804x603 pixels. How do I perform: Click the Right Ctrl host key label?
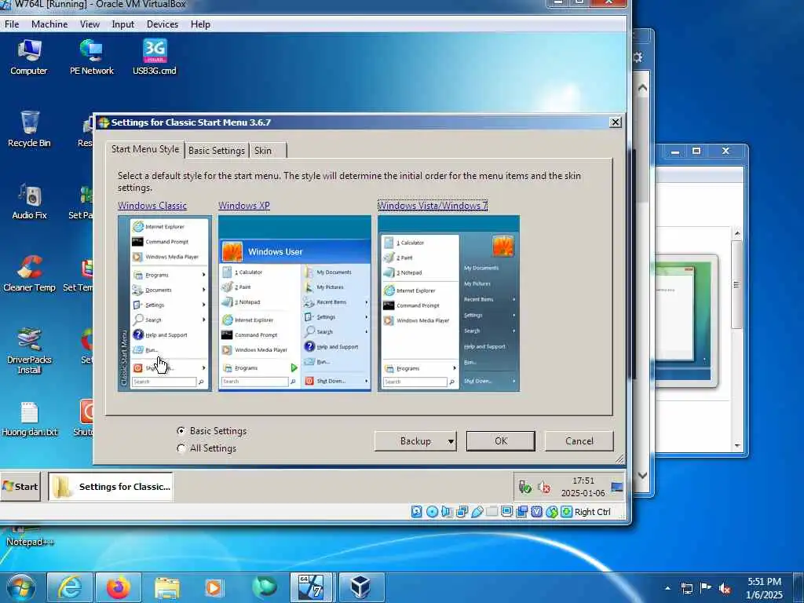(593, 512)
